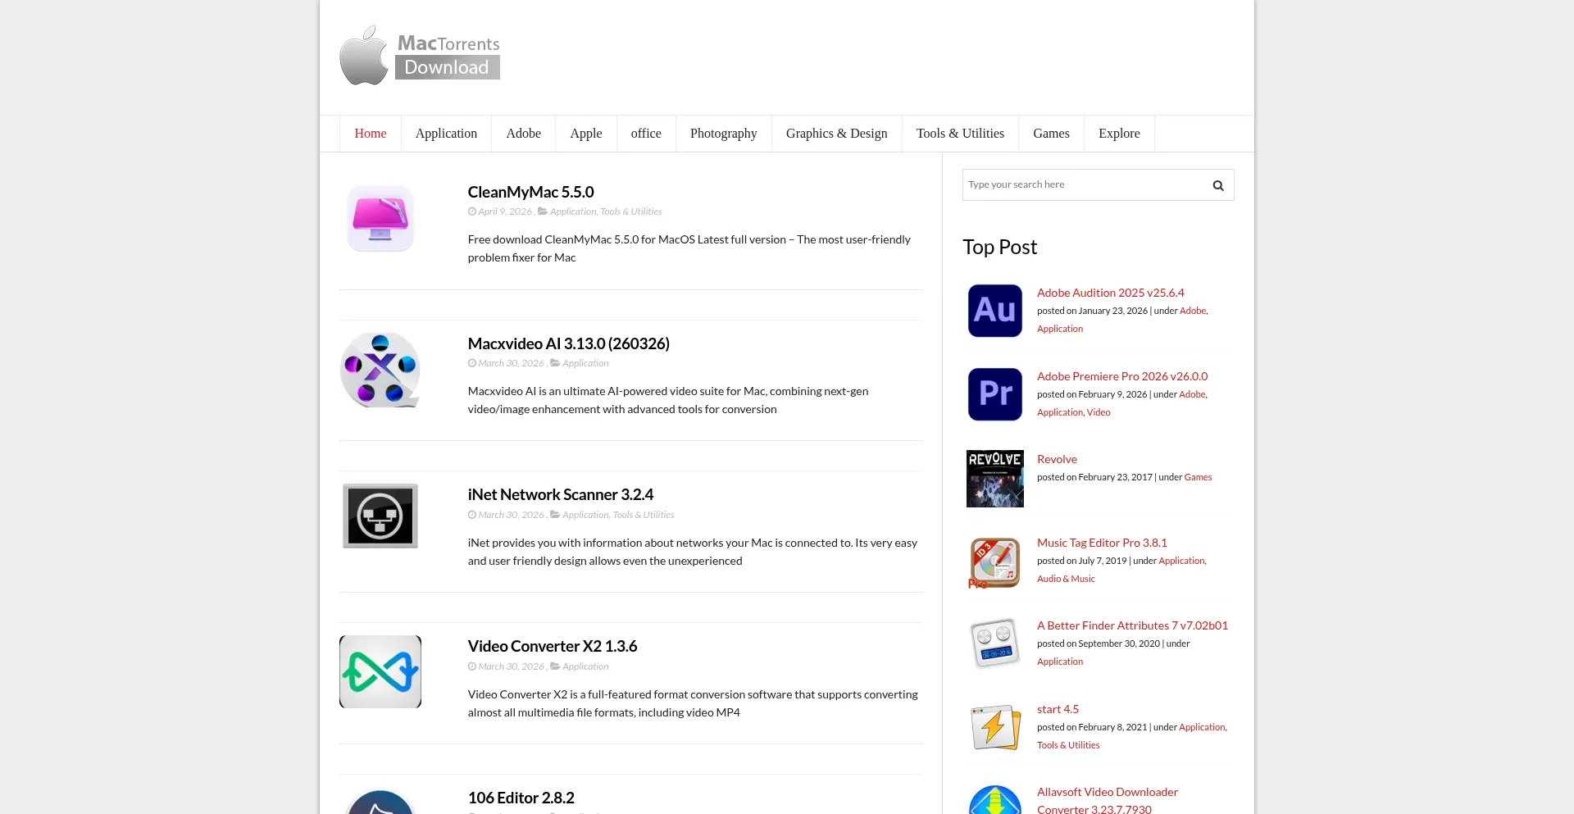The height and width of the screenshot is (814, 1574).
Task: Open the Adobe menu
Action: pyautogui.click(x=523, y=134)
